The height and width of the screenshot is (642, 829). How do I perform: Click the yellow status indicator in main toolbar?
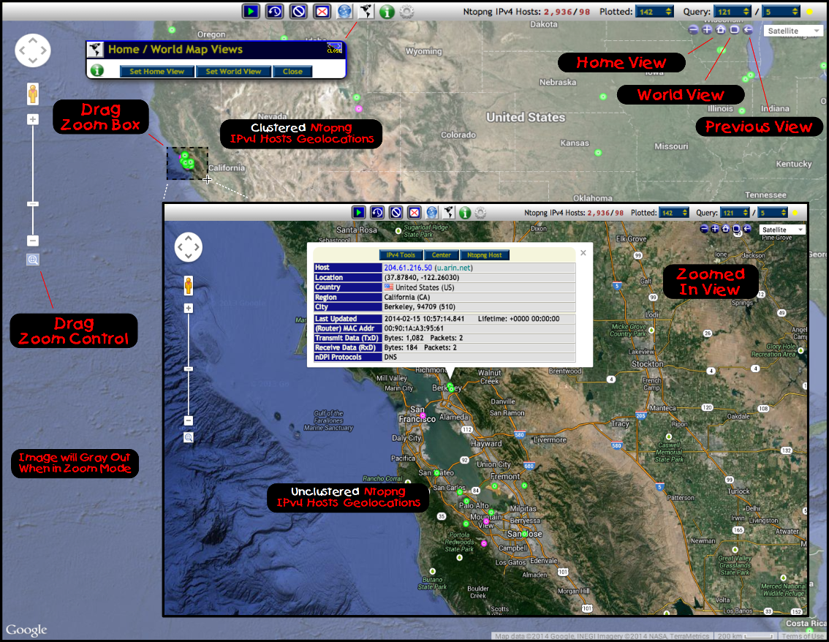pyautogui.click(x=809, y=12)
